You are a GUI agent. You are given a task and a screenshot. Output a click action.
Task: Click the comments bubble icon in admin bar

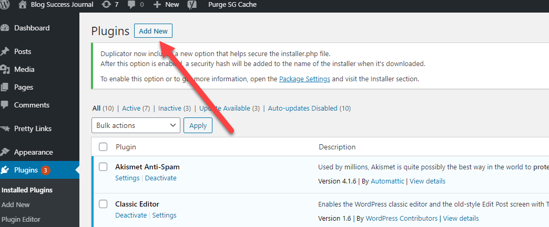tap(132, 5)
